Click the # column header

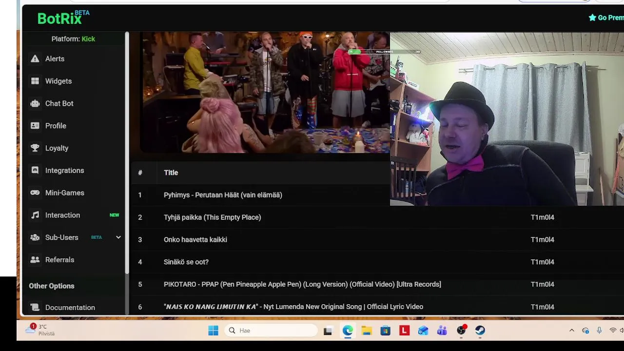[140, 173]
